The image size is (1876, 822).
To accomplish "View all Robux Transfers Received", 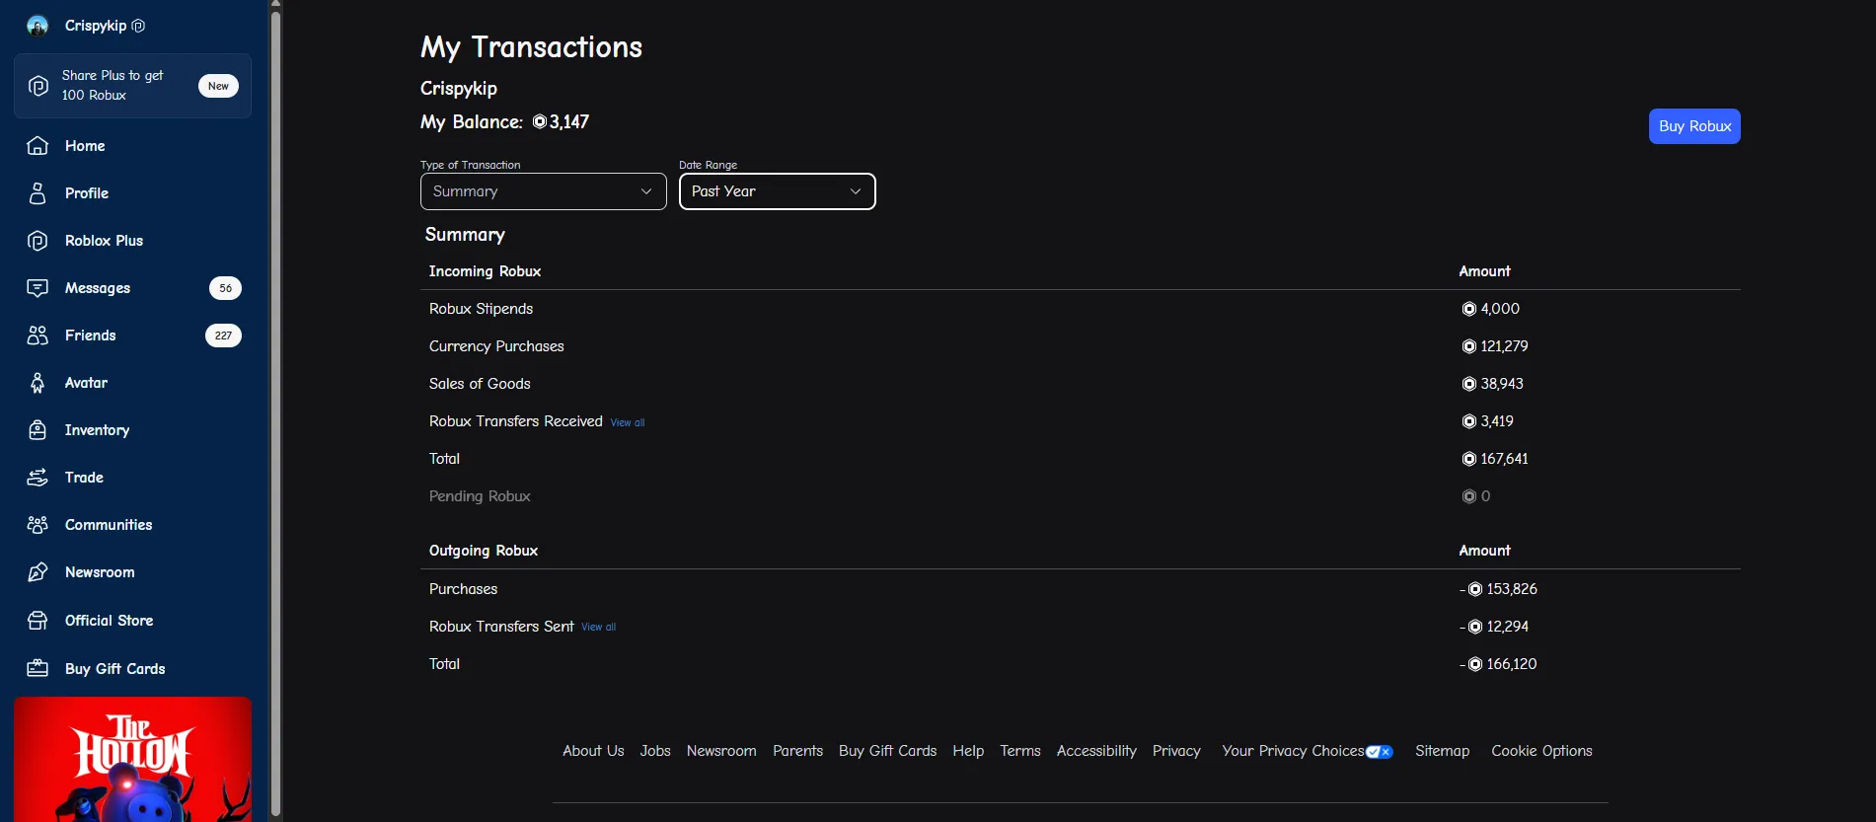I will [628, 422].
